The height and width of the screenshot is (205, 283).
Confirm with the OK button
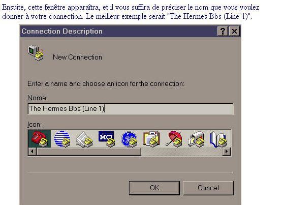click(x=154, y=188)
